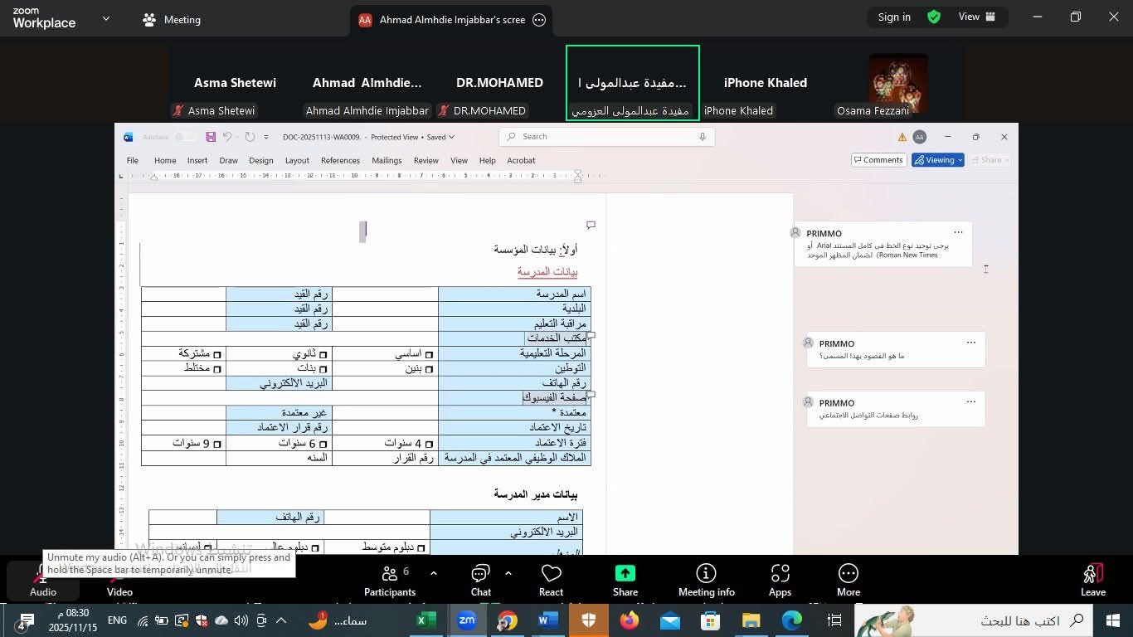The height and width of the screenshot is (637, 1133).
Task: Unmute audio with the Audio button
Action: click(x=42, y=580)
